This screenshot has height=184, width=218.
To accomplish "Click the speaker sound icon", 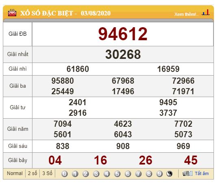I will click(x=188, y=173).
